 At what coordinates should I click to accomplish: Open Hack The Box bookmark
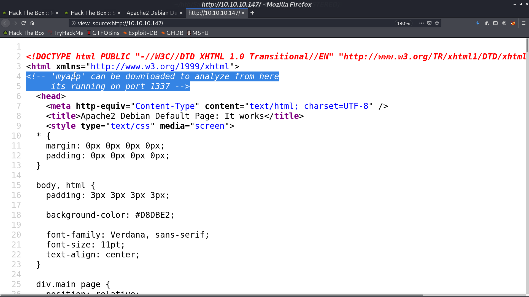24,33
